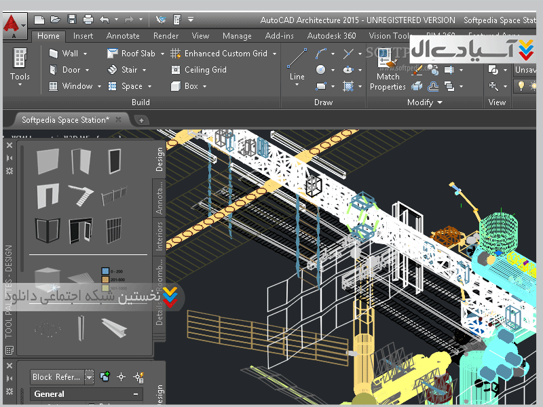Open the Interiors palette tab
543x407 pixels.
click(x=160, y=236)
